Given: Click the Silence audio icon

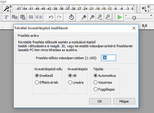Looking at the screenshot, I should pos(39,17).
